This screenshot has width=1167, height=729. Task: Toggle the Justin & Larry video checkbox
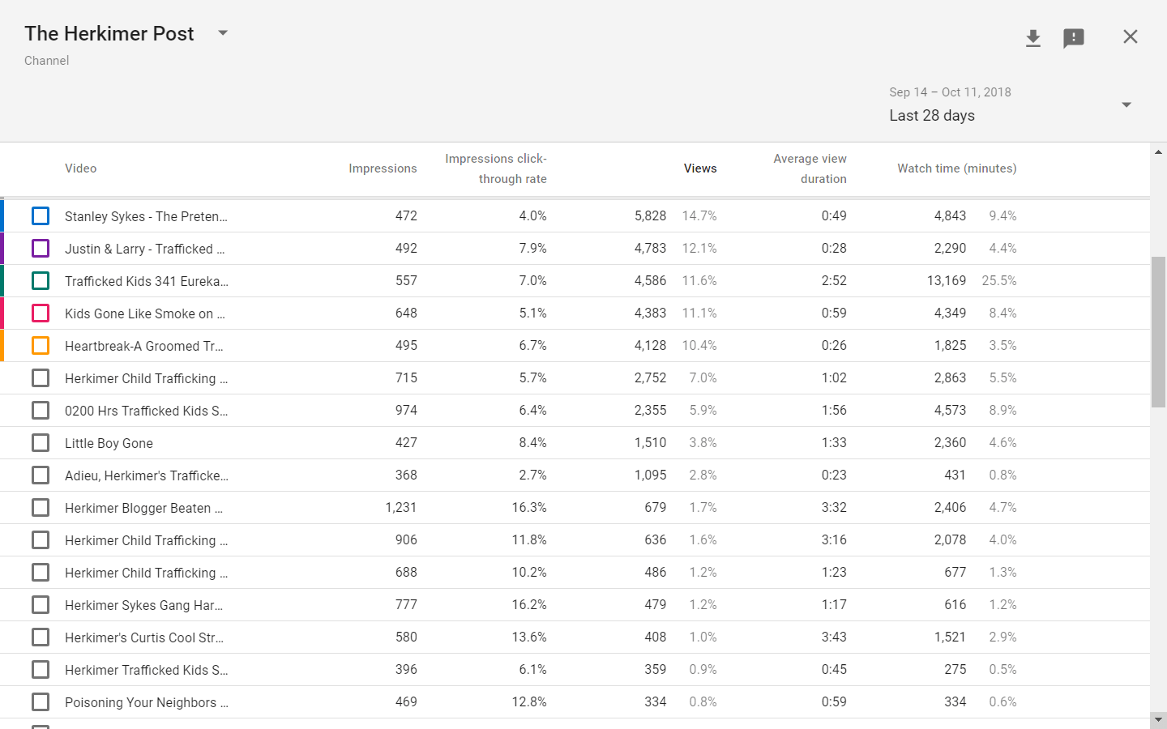pos(41,249)
